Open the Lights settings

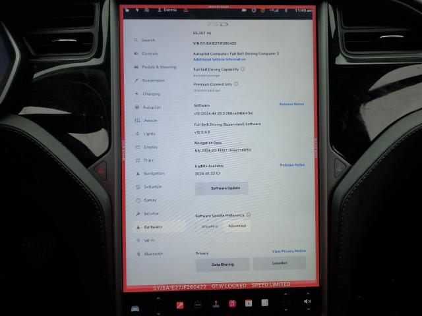pos(145,134)
